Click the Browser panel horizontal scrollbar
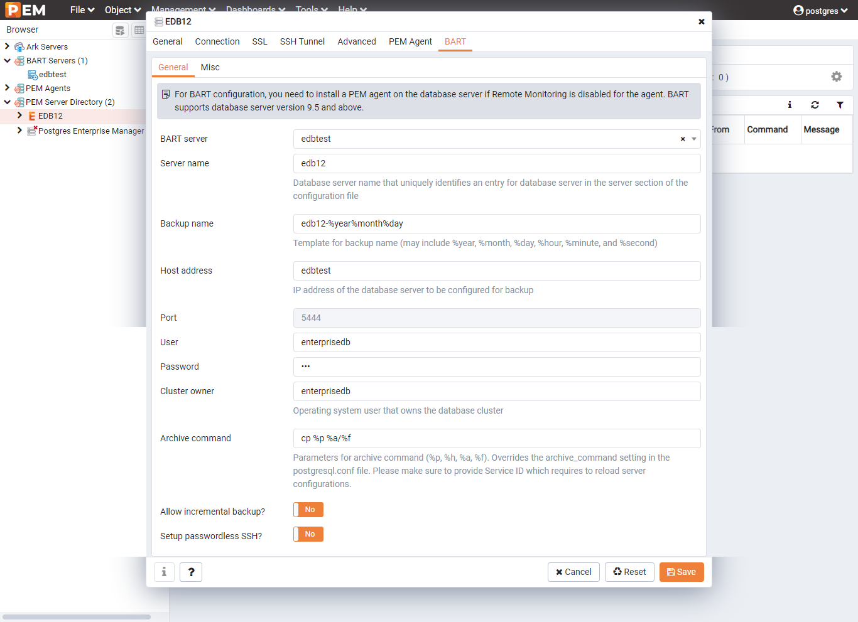This screenshot has height=622, width=858. 77,617
